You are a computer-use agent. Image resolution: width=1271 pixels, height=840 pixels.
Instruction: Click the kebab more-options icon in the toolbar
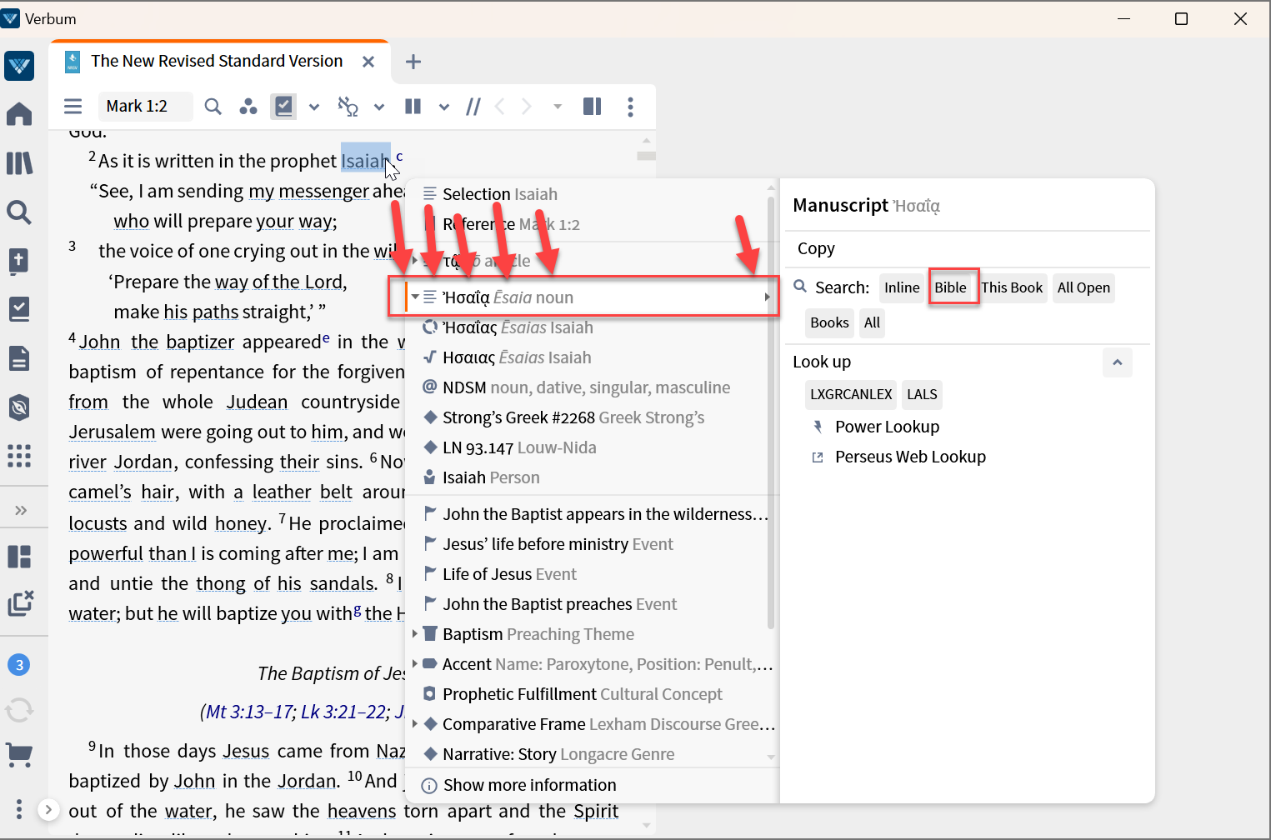click(630, 107)
